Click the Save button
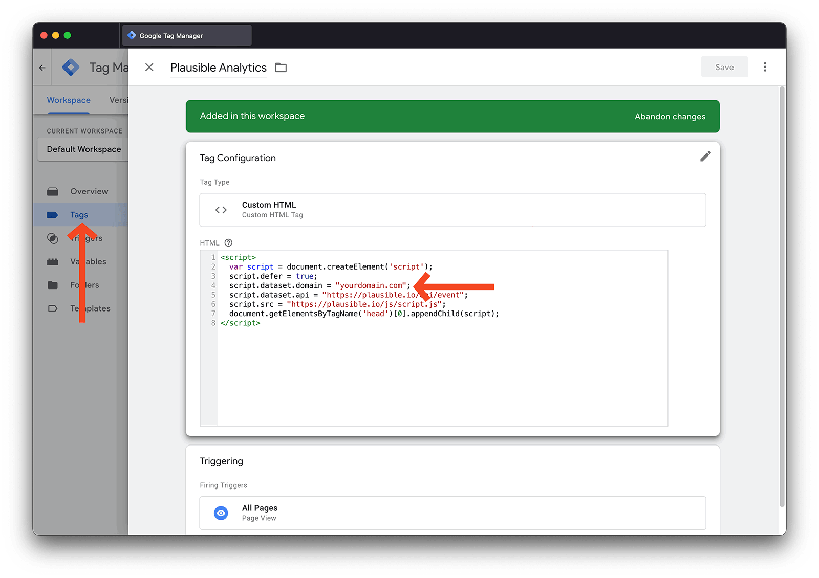The image size is (819, 578). click(x=724, y=67)
